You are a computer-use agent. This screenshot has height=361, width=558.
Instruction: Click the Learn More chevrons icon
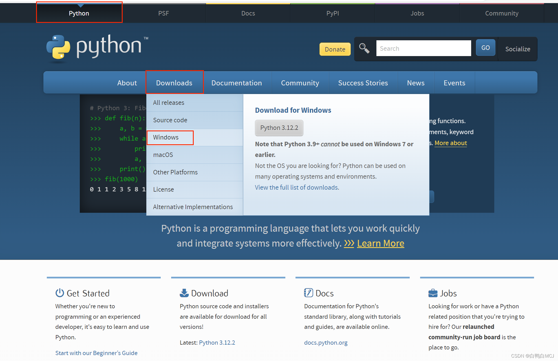point(349,243)
